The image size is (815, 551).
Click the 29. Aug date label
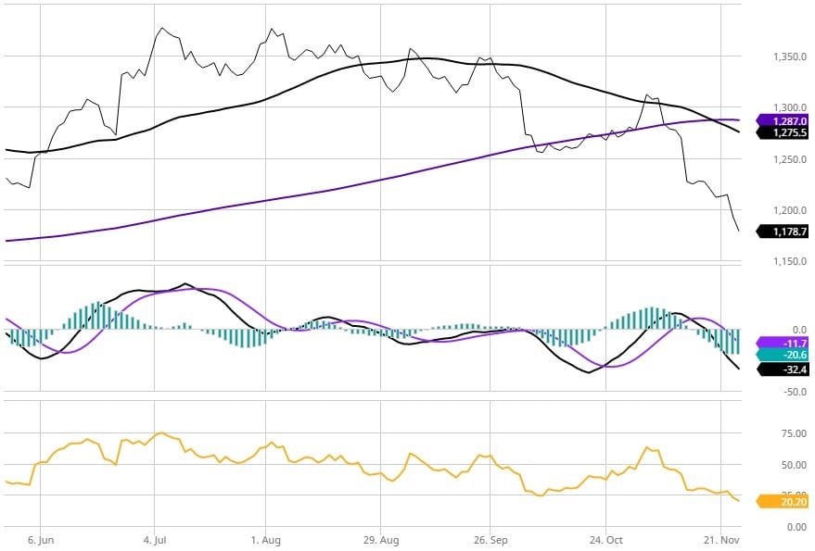tap(380, 538)
